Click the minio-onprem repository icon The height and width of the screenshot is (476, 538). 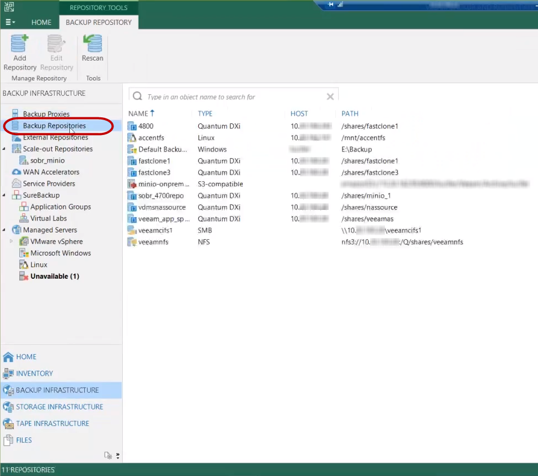click(132, 184)
